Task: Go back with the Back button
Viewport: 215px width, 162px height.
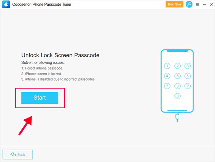Action: click(x=18, y=154)
